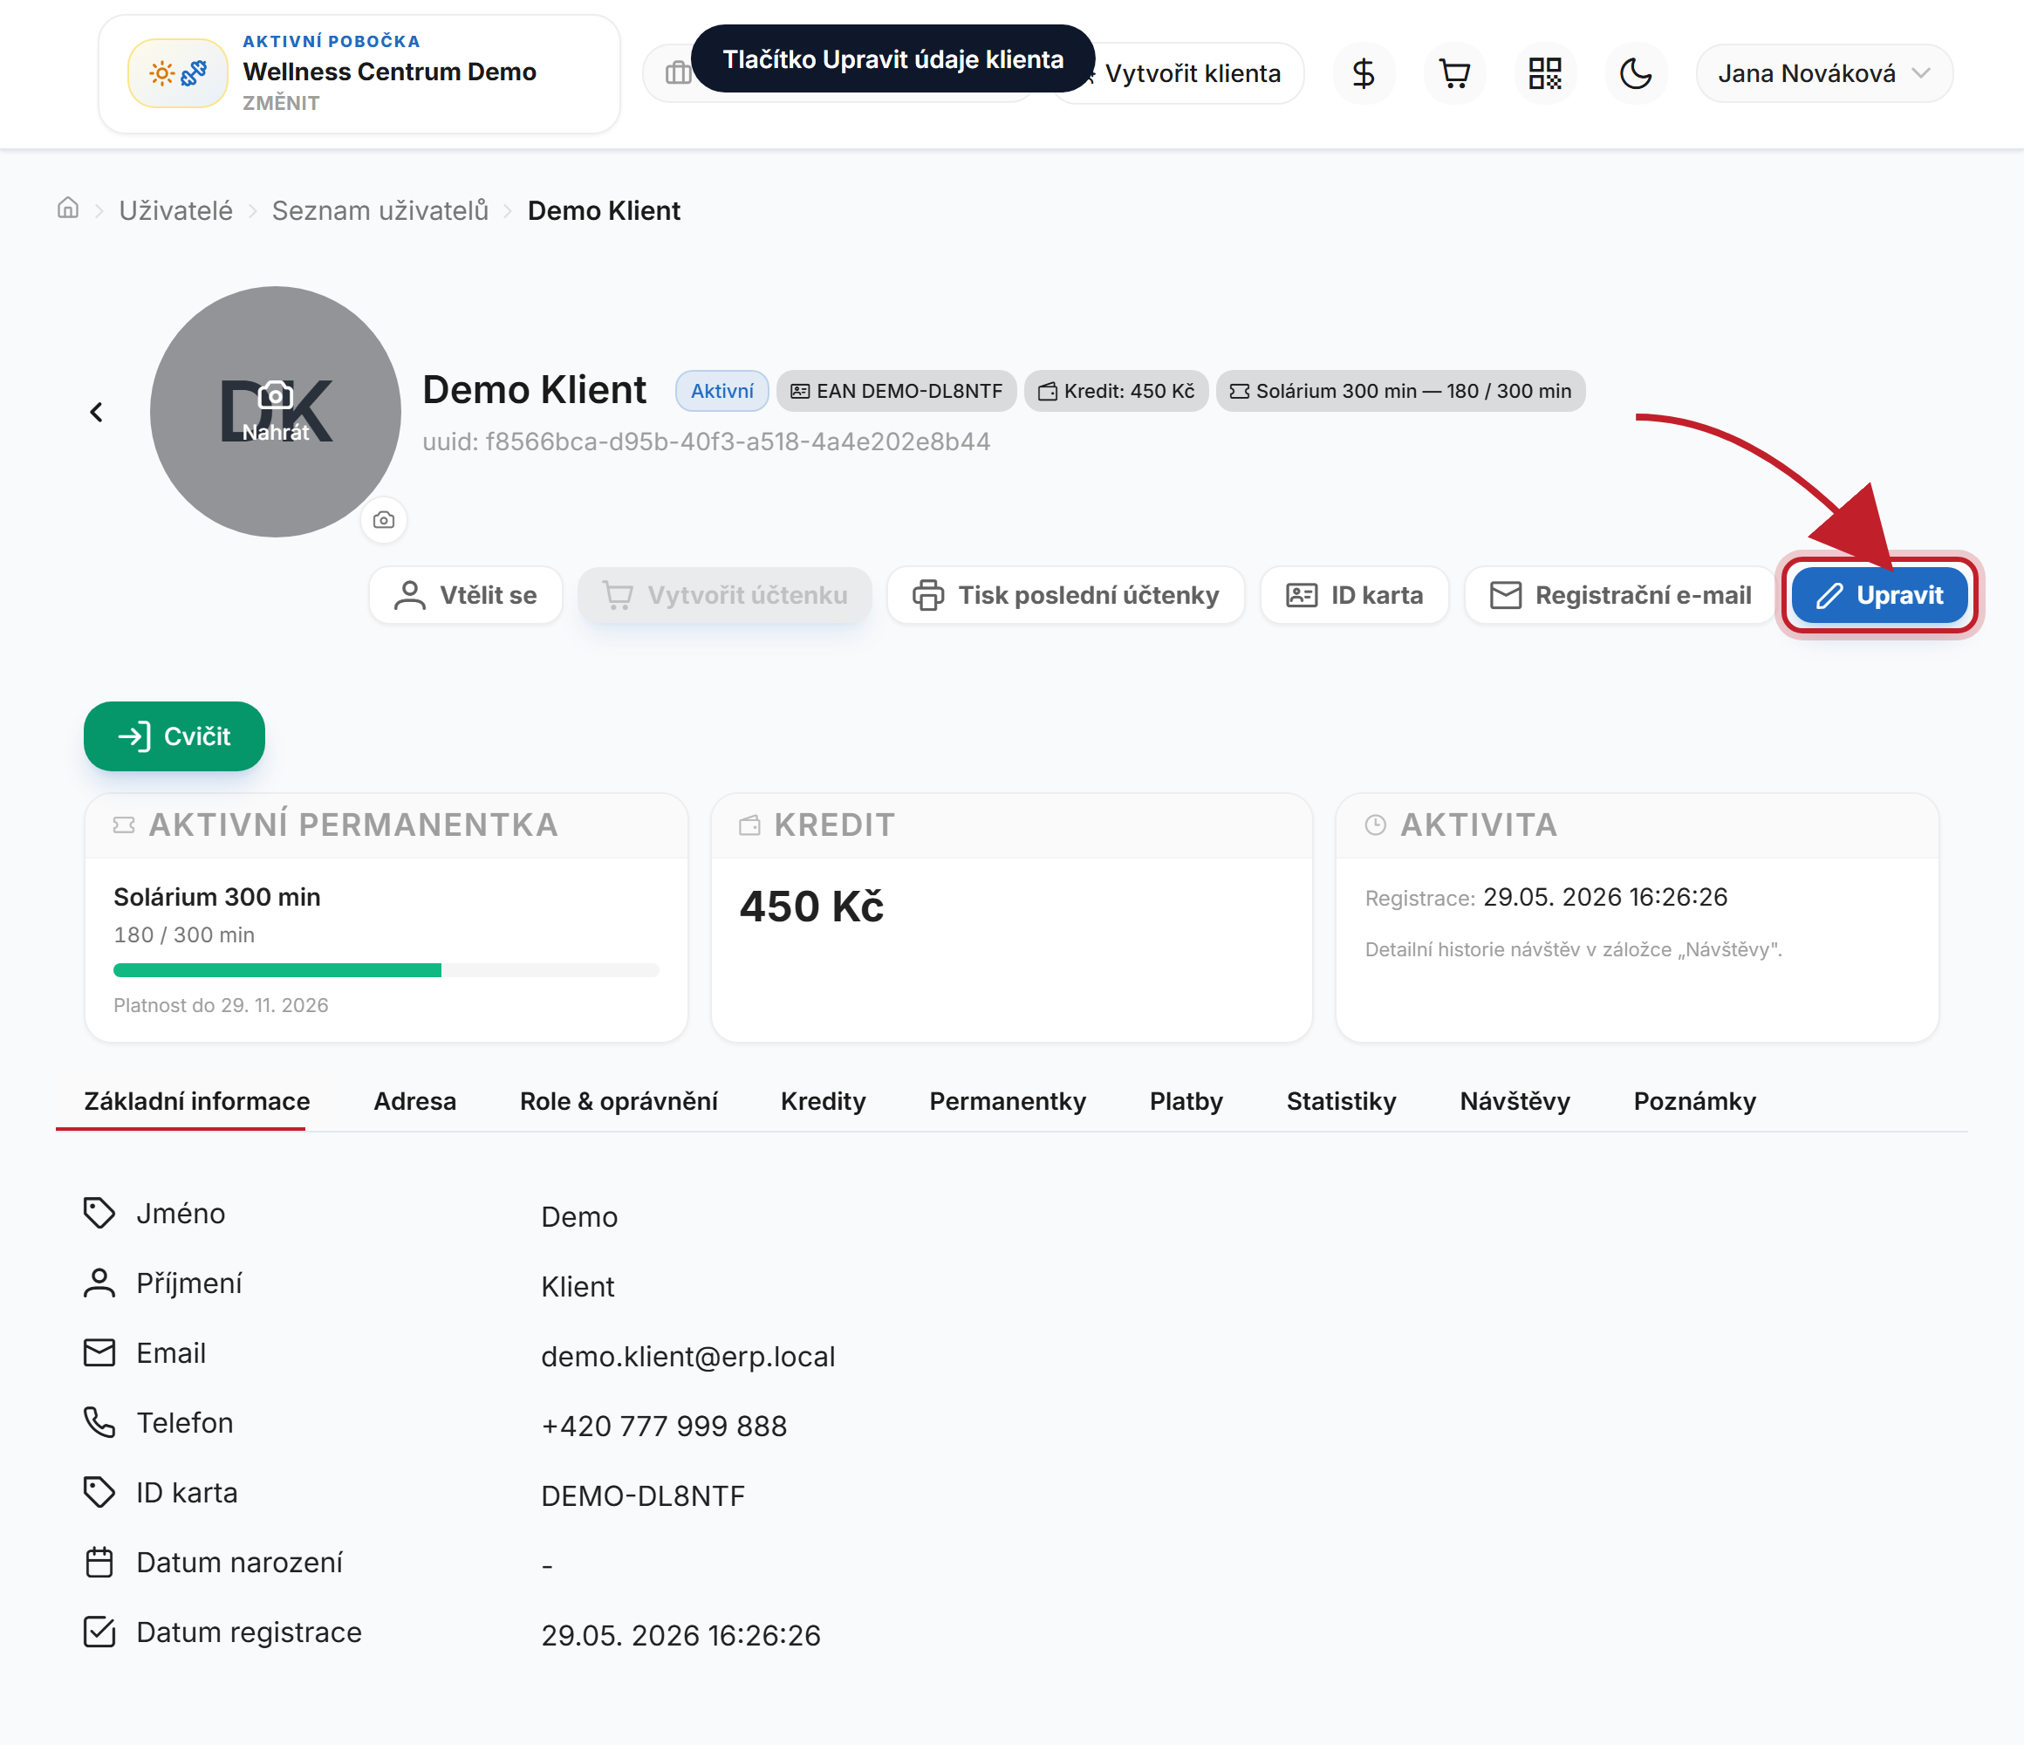Open the ID karta action button

(1355, 595)
